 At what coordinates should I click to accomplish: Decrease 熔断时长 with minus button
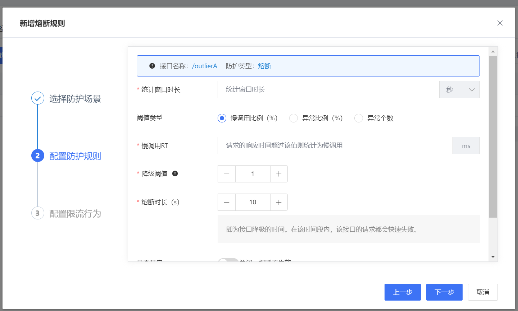click(227, 202)
